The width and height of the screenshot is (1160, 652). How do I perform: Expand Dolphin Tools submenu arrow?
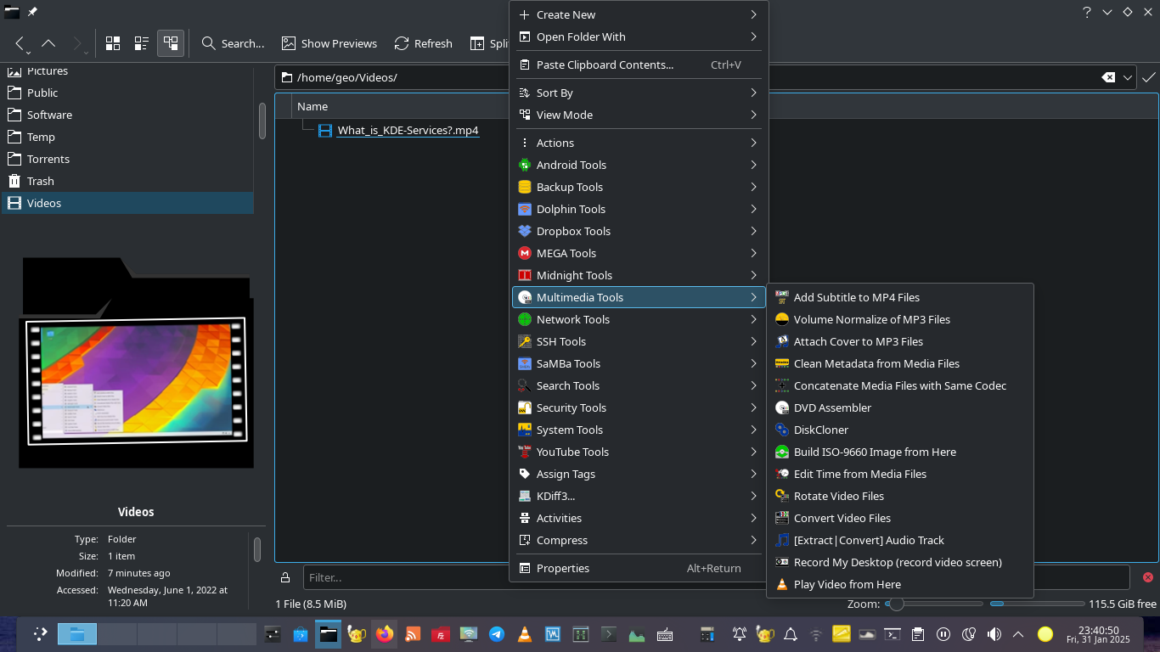click(x=753, y=209)
